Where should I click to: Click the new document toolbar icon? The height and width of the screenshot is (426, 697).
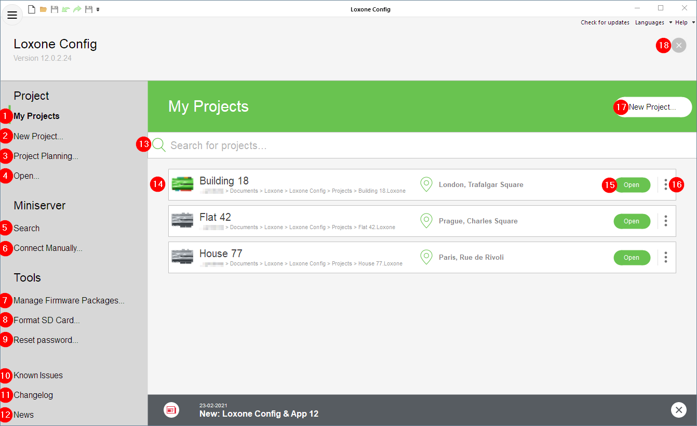(32, 9)
